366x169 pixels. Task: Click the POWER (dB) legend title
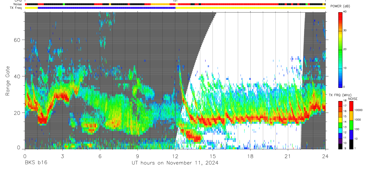pyautogui.click(x=340, y=6)
